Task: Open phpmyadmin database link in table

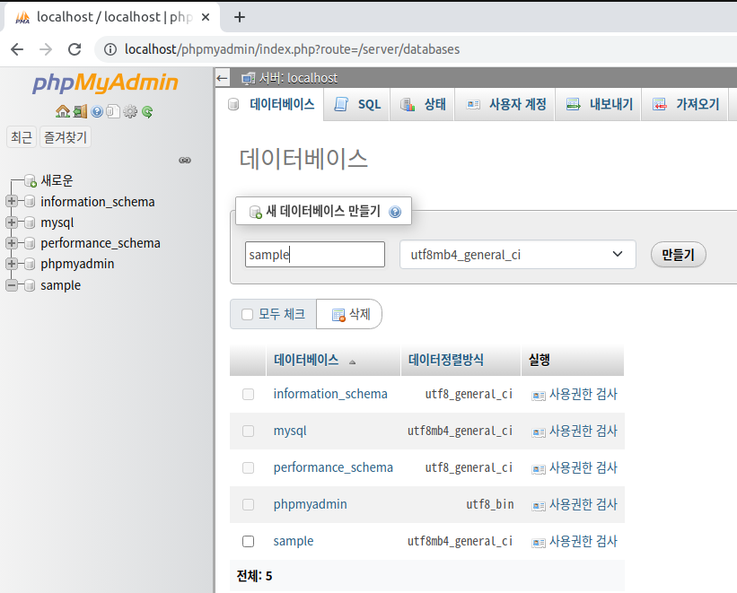Action: pyautogui.click(x=311, y=504)
